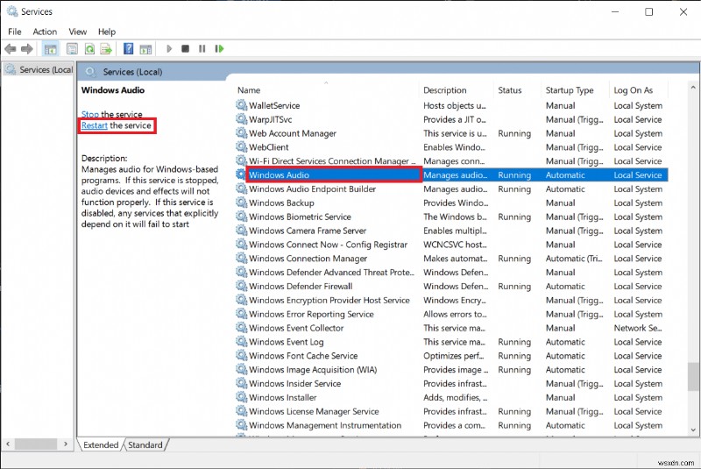Click the gear icon beside Windows Defender Firewall
This screenshot has height=469, width=701.
(x=242, y=286)
